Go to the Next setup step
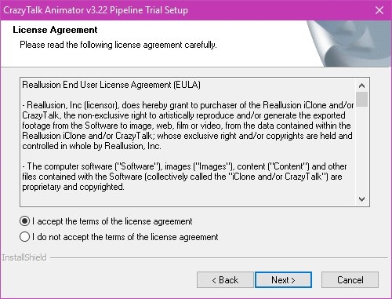The image size is (392, 299). [x=283, y=280]
